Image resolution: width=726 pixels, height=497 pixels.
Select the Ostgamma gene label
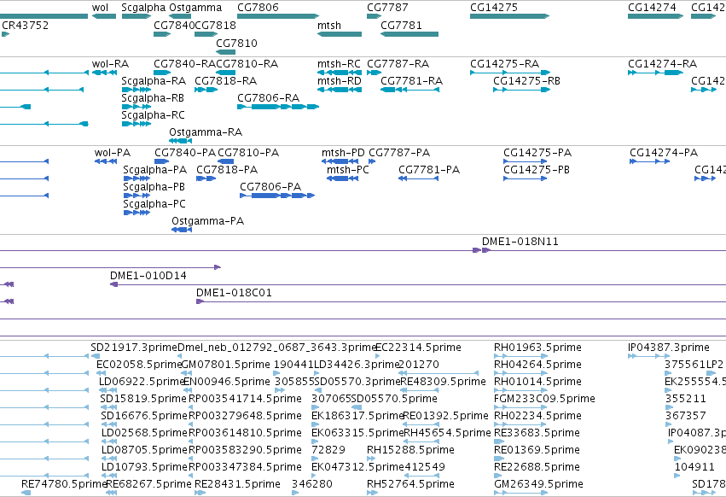point(195,8)
